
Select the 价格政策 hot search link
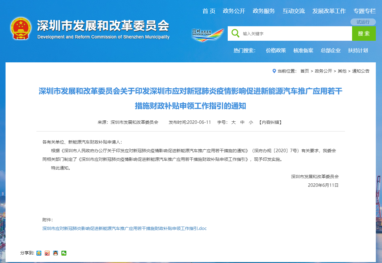click(x=276, y=51)
